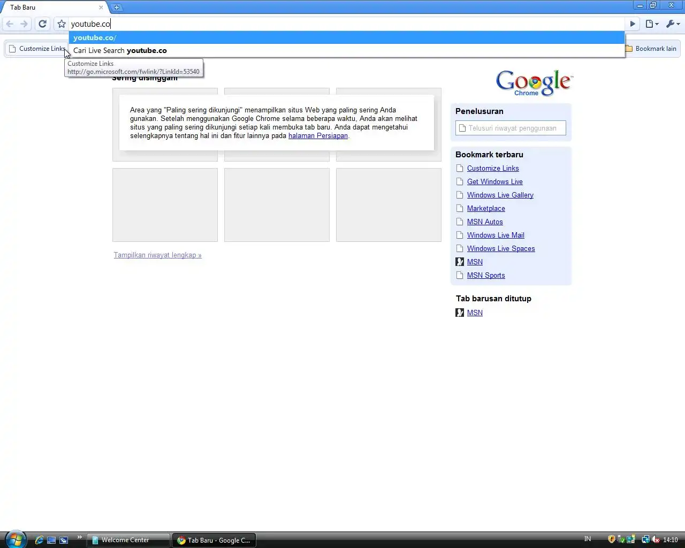Open the Get Windows Live bookmark
This screenshot has width=685, height=548.
494,182
